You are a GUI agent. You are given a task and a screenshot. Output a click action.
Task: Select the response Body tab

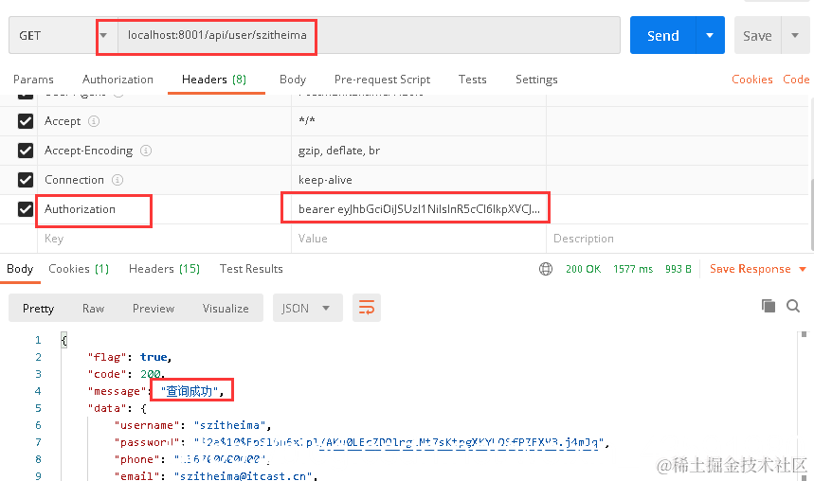20,269
